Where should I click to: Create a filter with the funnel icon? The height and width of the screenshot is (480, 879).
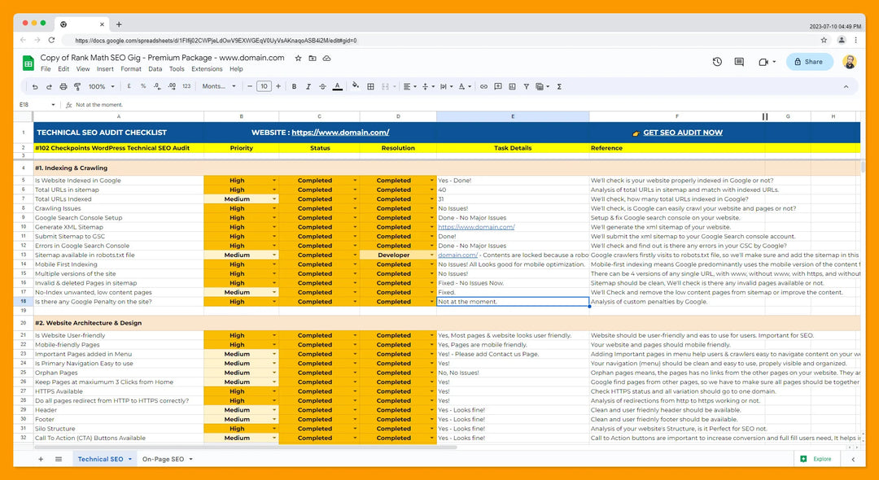click(x=525, y=86)
